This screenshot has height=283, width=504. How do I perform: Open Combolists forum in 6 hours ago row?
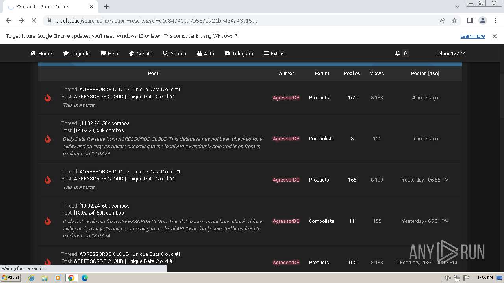[x=321, y=138]
